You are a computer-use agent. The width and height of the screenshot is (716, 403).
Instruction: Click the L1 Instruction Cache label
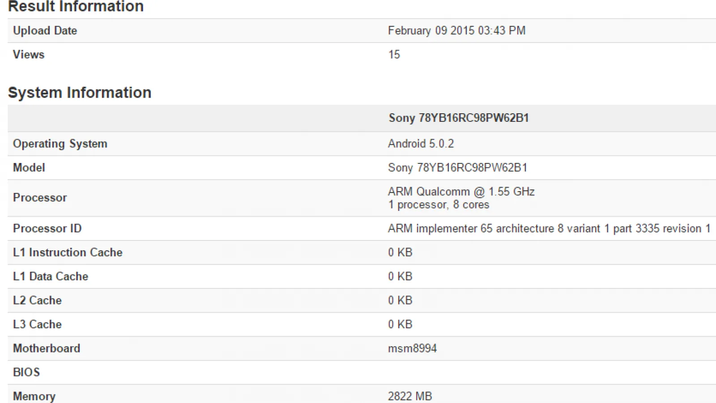[x=68, y=253]
